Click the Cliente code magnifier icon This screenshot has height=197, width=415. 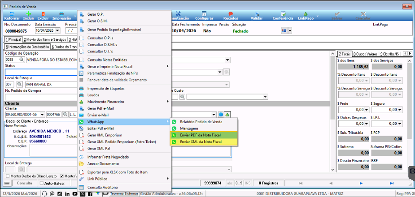coord(65,115)
